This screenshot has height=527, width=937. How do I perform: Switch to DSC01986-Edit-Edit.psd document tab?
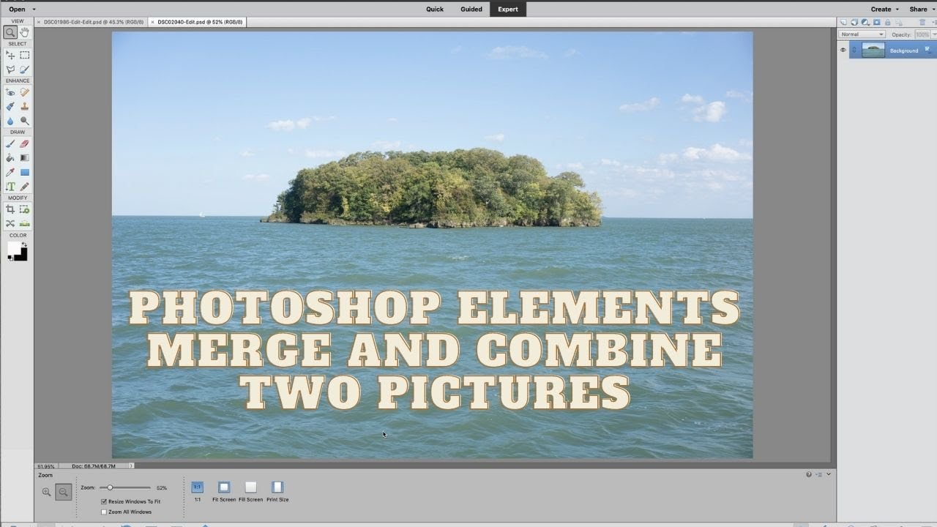[x=94, y=22]
